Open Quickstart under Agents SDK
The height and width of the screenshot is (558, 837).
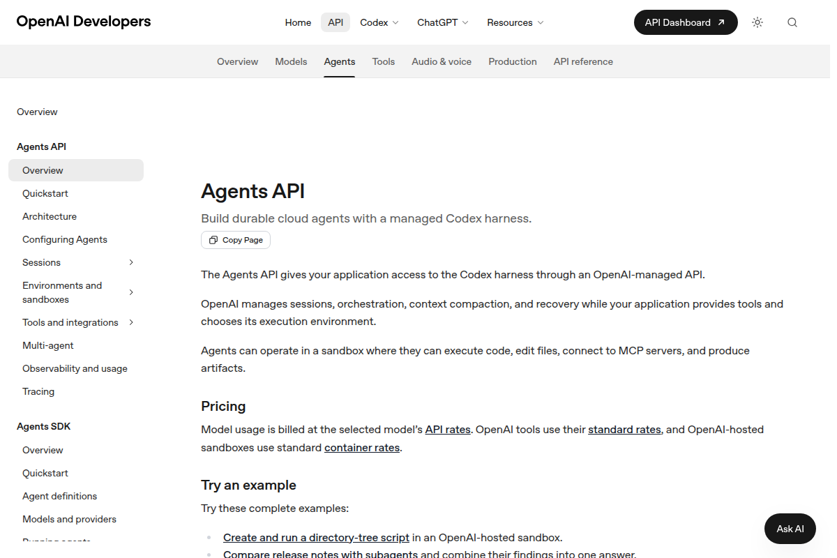pos(45,473)
